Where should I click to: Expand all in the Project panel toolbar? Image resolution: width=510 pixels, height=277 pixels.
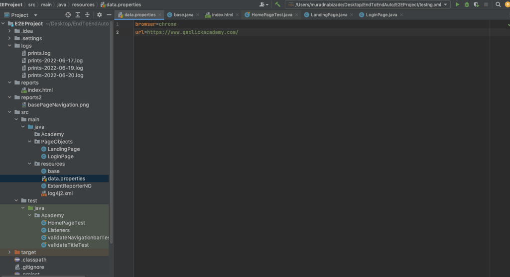point(77,15)
